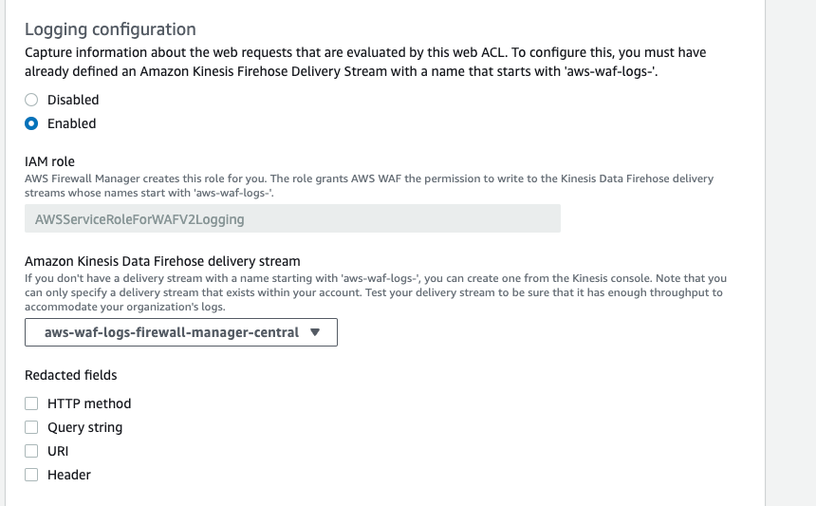Click the 'URI' label text
816x506 pixels.
[58, 451]
